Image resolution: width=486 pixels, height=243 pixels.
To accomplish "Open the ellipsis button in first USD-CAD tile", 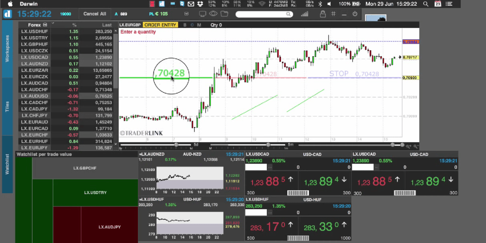I will point(270,167).
